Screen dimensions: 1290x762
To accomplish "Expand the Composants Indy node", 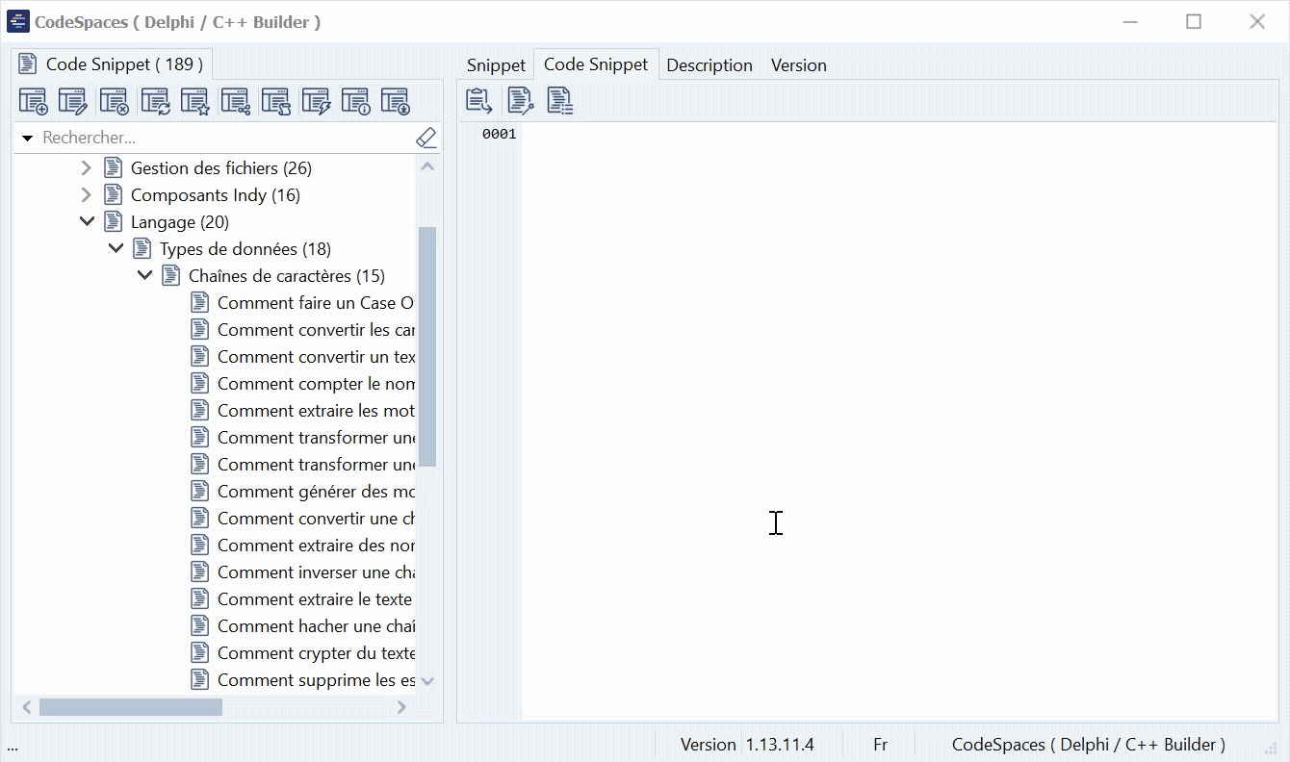I will [x=87, y=195].
